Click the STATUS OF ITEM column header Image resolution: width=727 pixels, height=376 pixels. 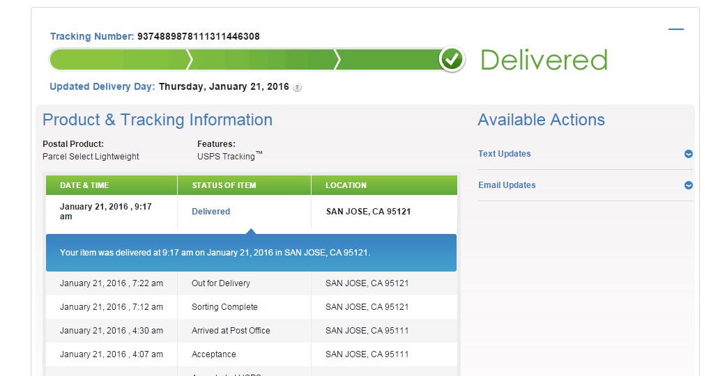pos(224,185)
